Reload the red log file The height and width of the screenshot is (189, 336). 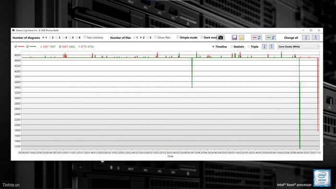pos(256,38)
